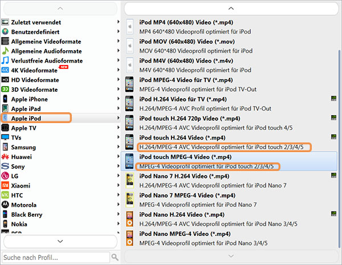Click the Apple iPhone device icon
The image size is (342, 265).
(x=5, y=99)
